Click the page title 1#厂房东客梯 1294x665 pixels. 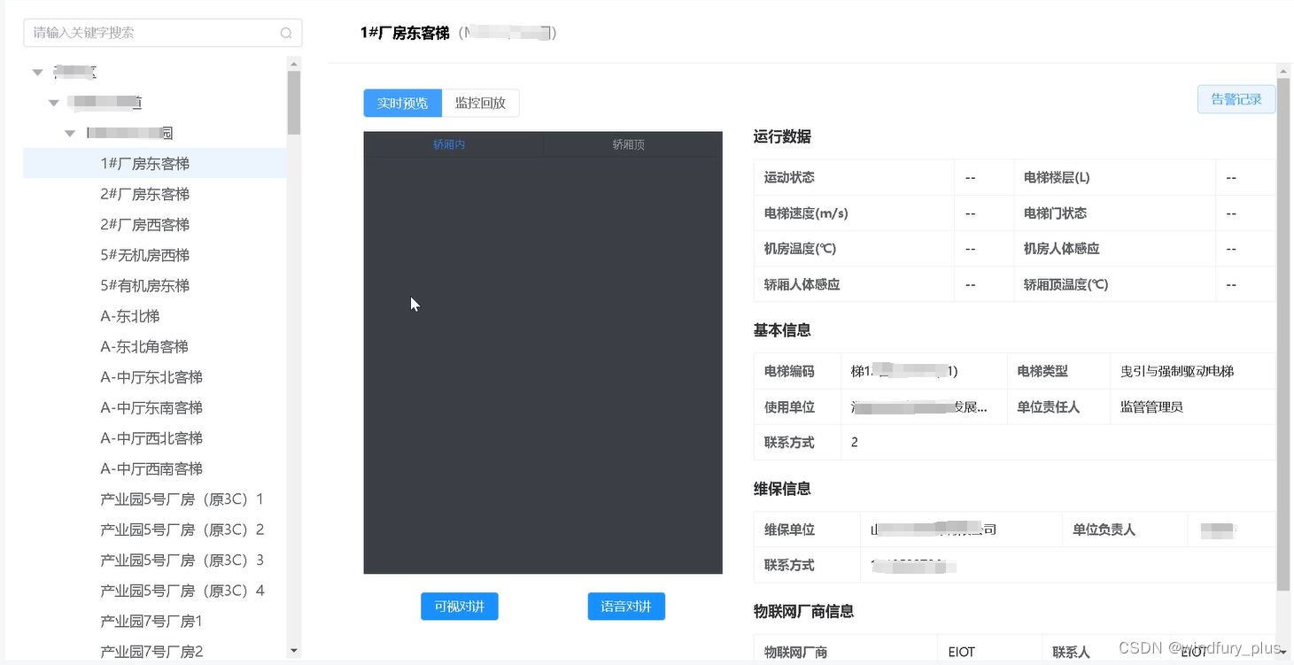(x=405, y=33)
